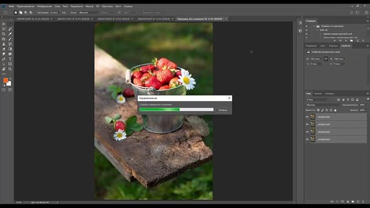Hide the _VM40617.NEF layer

coord(307,124)
